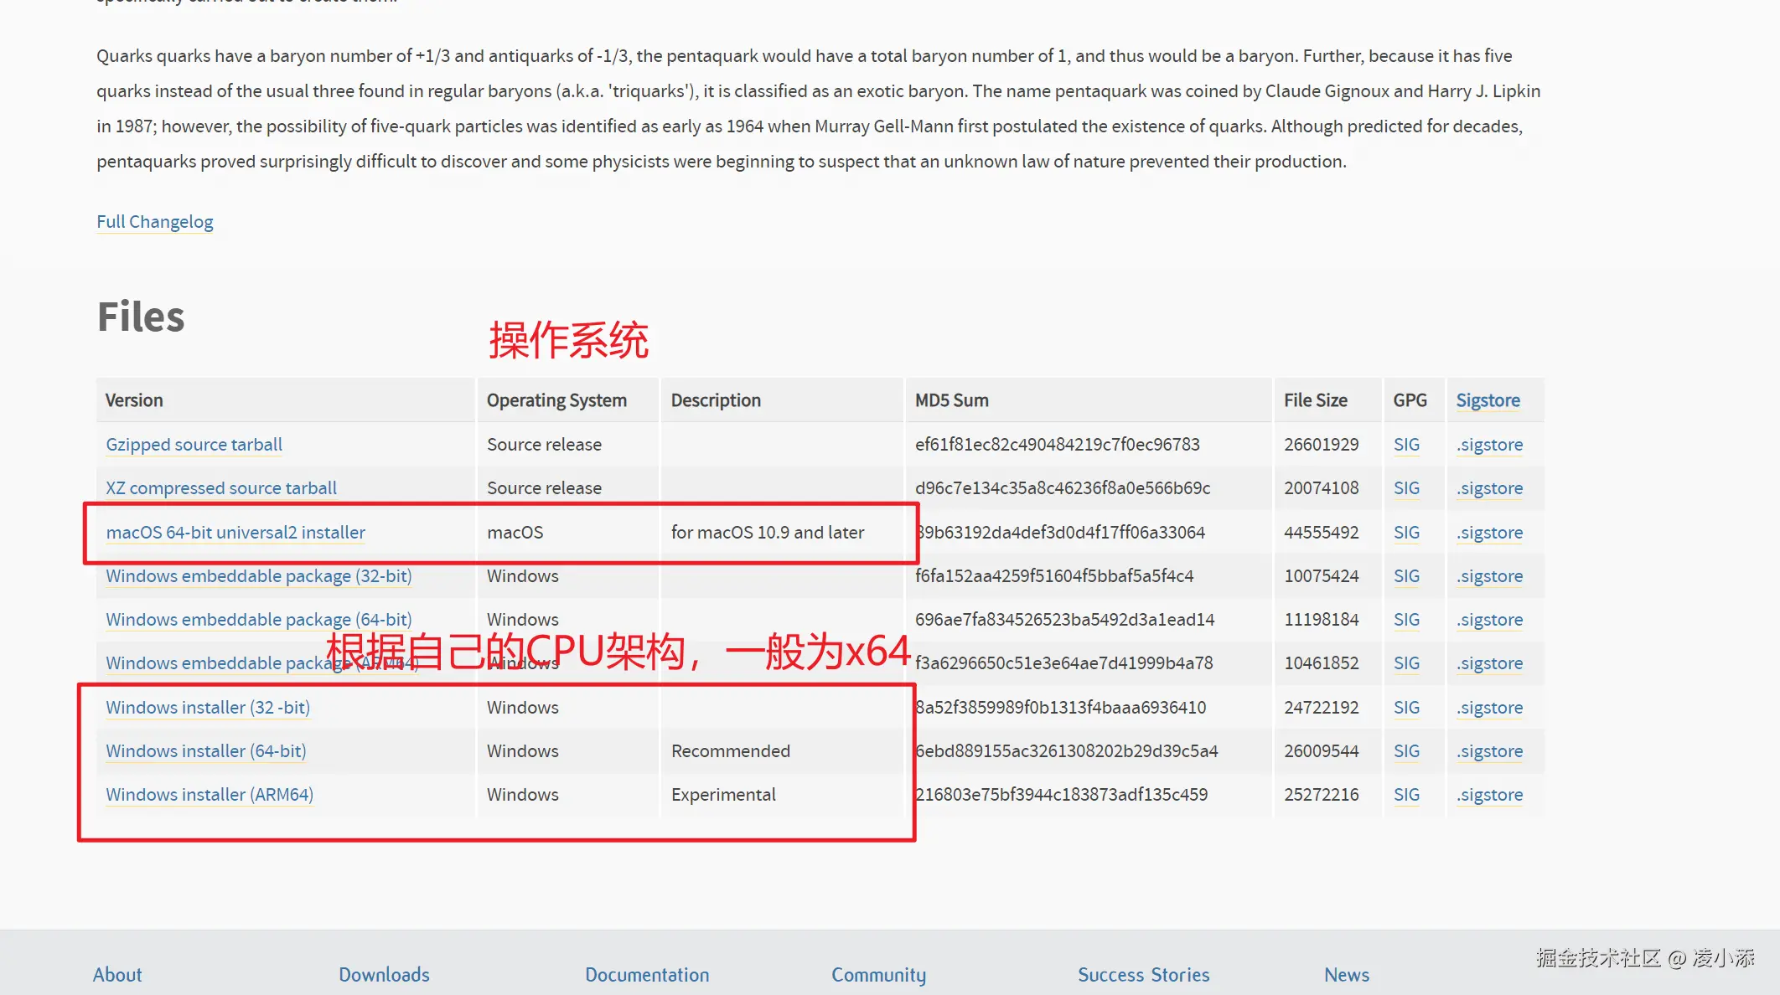
Task: Go to About in footer menu
Action: pos(117,975)
